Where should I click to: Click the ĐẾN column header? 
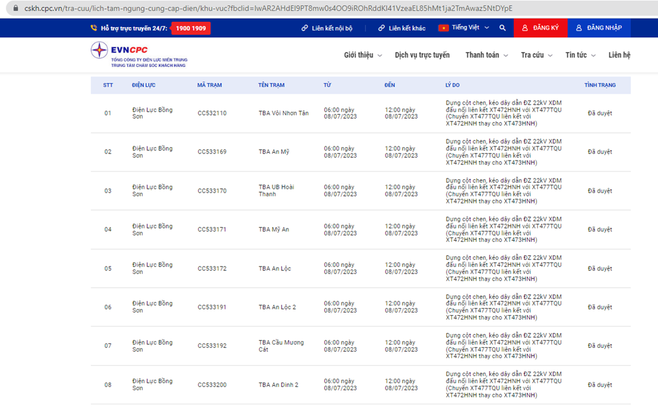click(389, 85)
